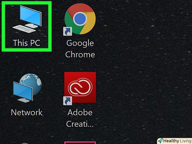Select the Network desktop icon
This screenshot has width=192, height=144.
[x=27, y=88]
